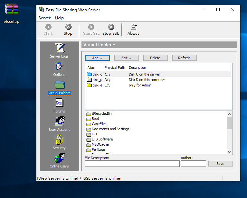This screenshot has width=247, height=198.
Task: Select the 'Documents and Settings' folder row
Action: click(x=108, y=129)
